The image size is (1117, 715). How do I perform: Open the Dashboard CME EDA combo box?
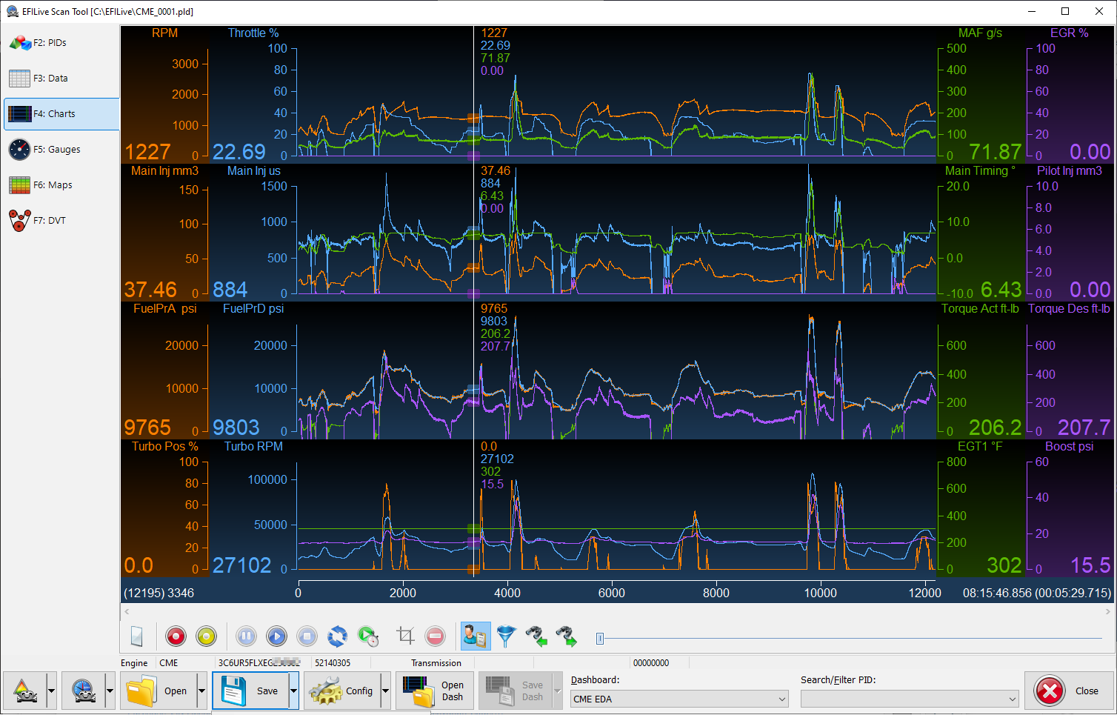pos(680,699)
